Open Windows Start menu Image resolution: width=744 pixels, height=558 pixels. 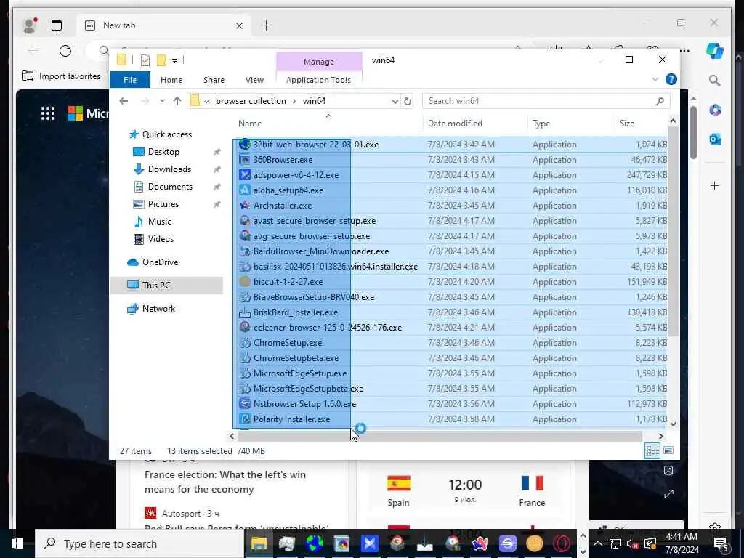[x=17, y=543]
